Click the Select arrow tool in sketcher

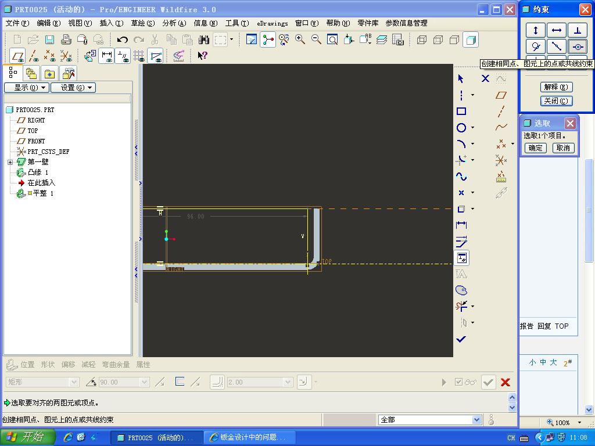tap(461, 78)
